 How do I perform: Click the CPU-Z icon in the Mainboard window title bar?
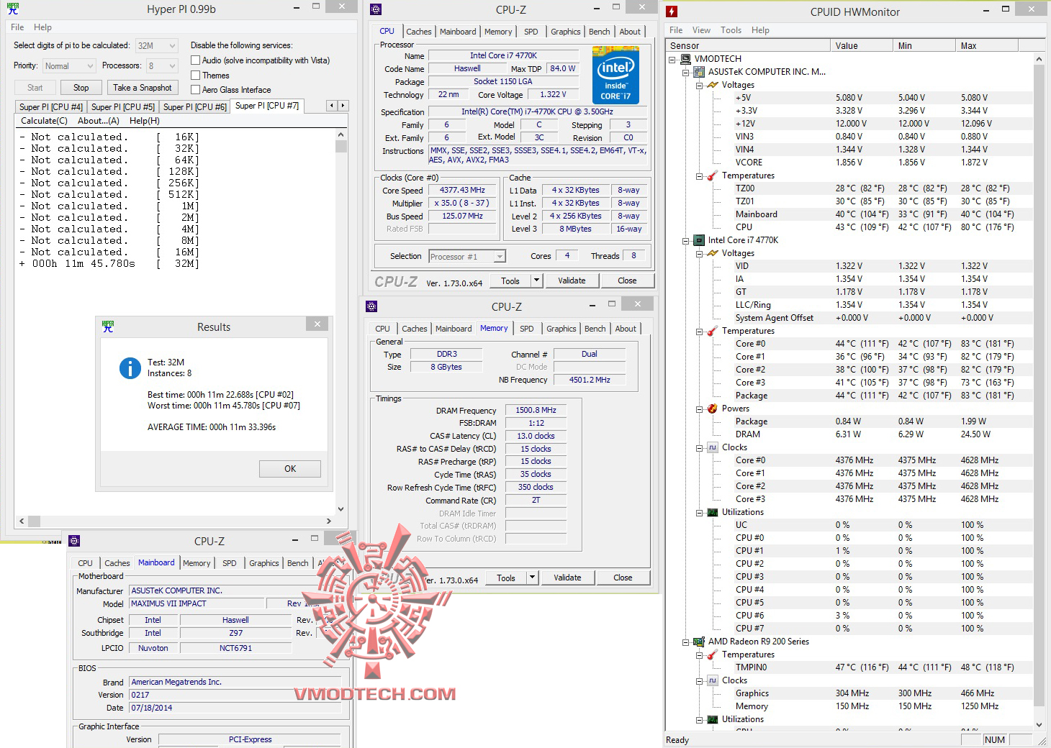[x=73, y=541]
